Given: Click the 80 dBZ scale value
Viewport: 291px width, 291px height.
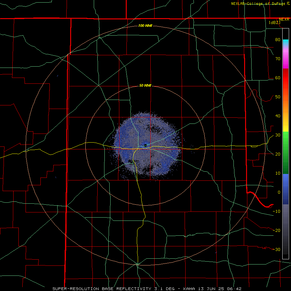Looking at the screenshot, I should tap(278, 39).
